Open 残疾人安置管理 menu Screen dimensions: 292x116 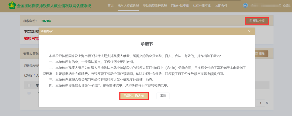(x=128, y=6)
